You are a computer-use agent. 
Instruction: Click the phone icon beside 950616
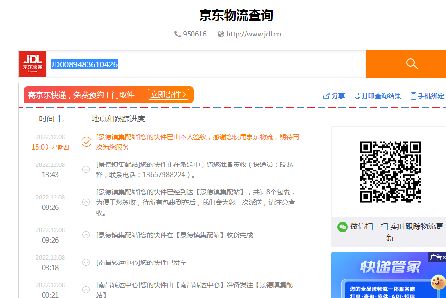pos(177,34)
